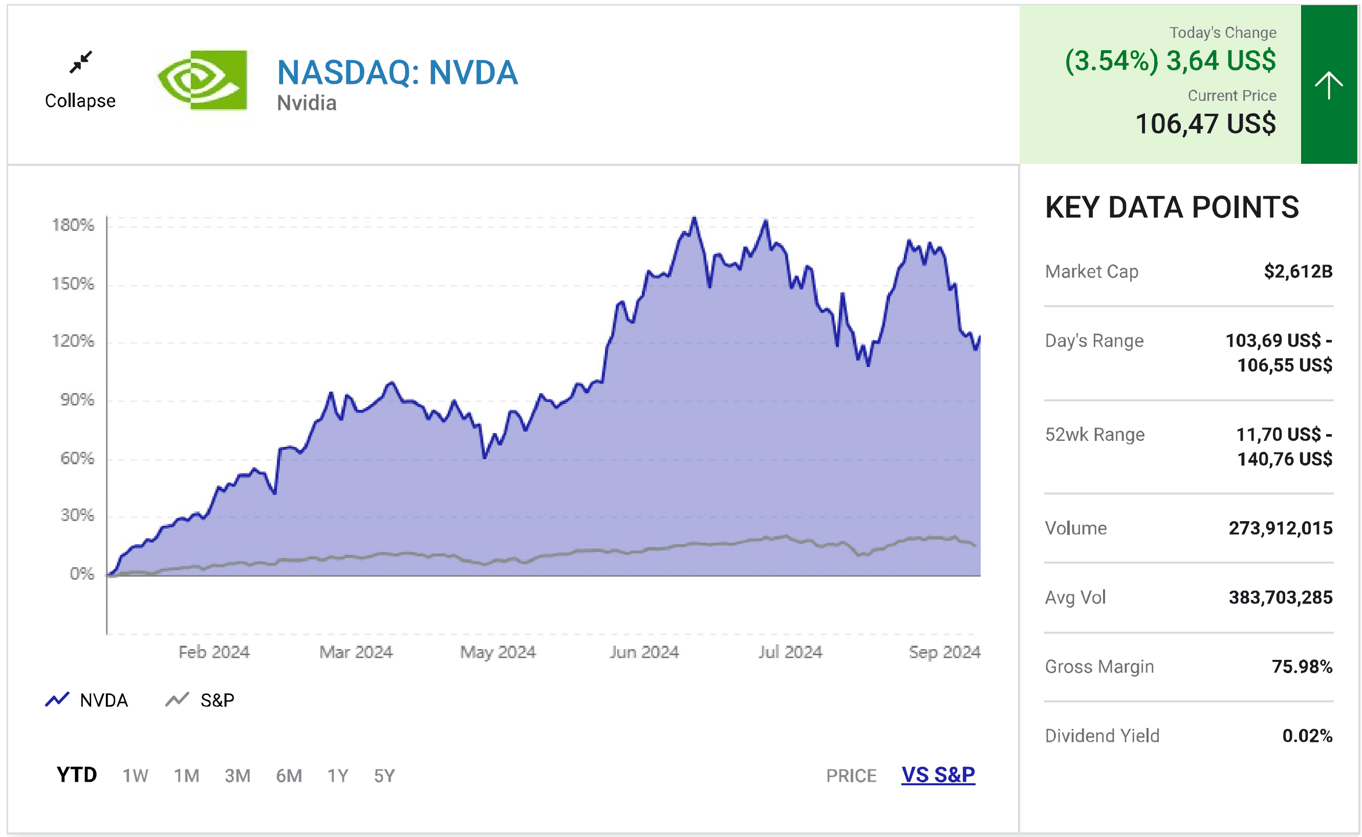Click the 30% y-axis label

tap(77, 516)
